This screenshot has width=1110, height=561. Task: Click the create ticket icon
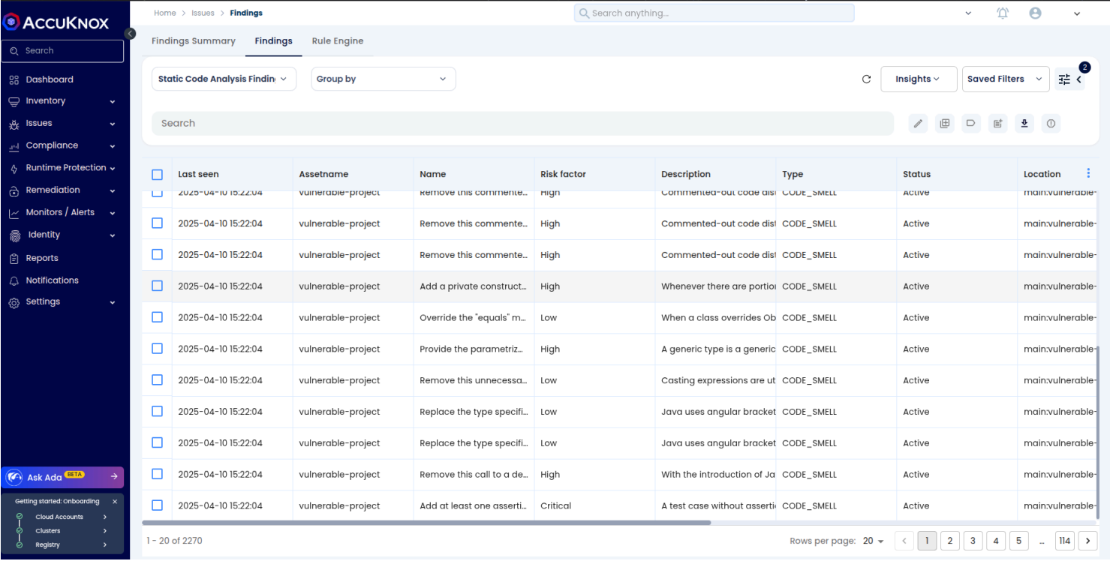pyautogui.click(x=997, y=124)
